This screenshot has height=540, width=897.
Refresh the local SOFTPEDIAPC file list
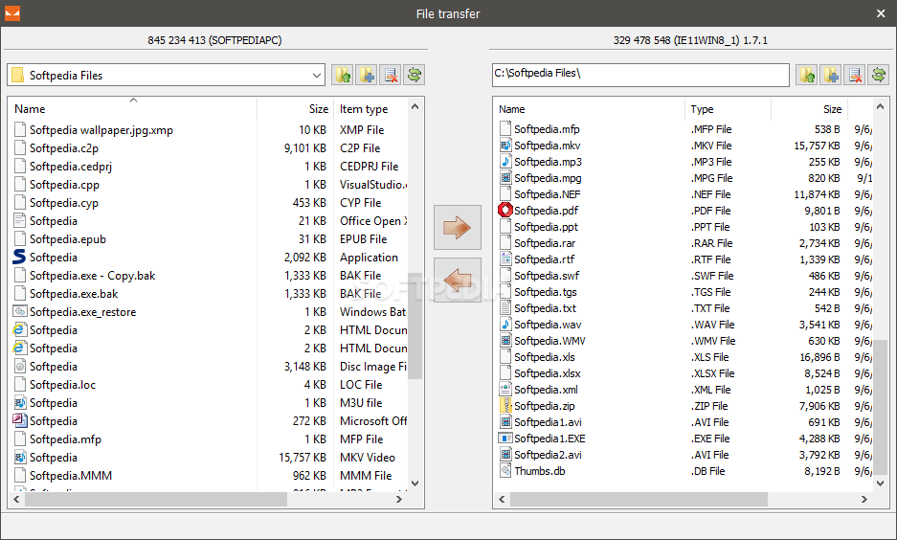[x=415, y=75]
